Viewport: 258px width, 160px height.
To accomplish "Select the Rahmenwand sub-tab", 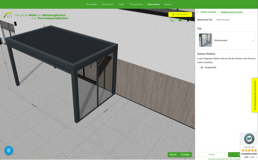I will pos(223,20).
